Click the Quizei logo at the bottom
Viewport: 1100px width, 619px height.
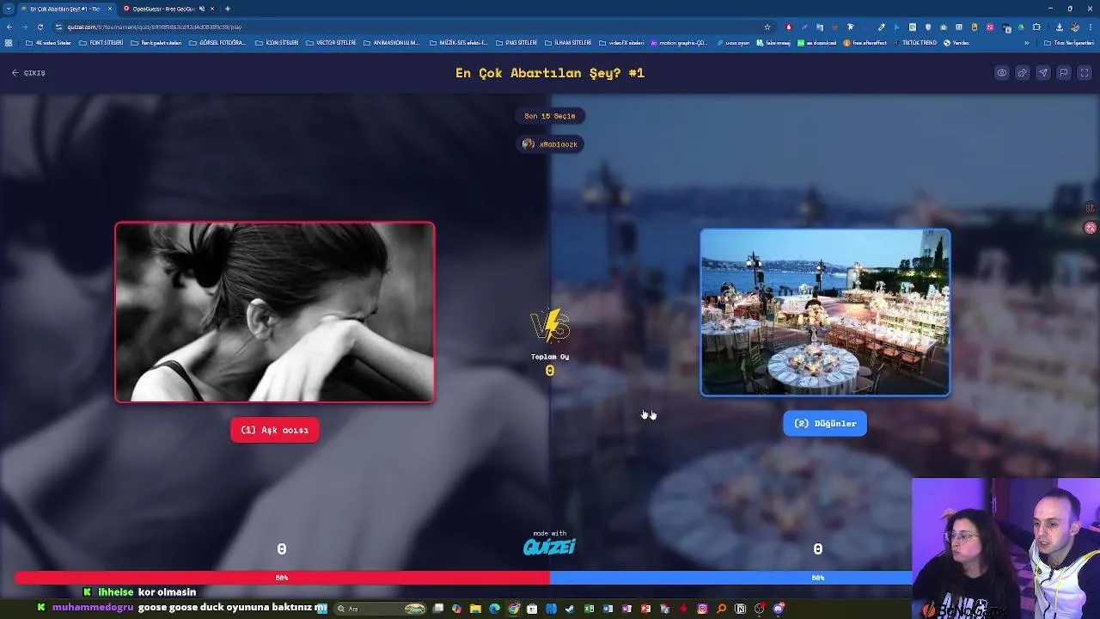point(550,546)
